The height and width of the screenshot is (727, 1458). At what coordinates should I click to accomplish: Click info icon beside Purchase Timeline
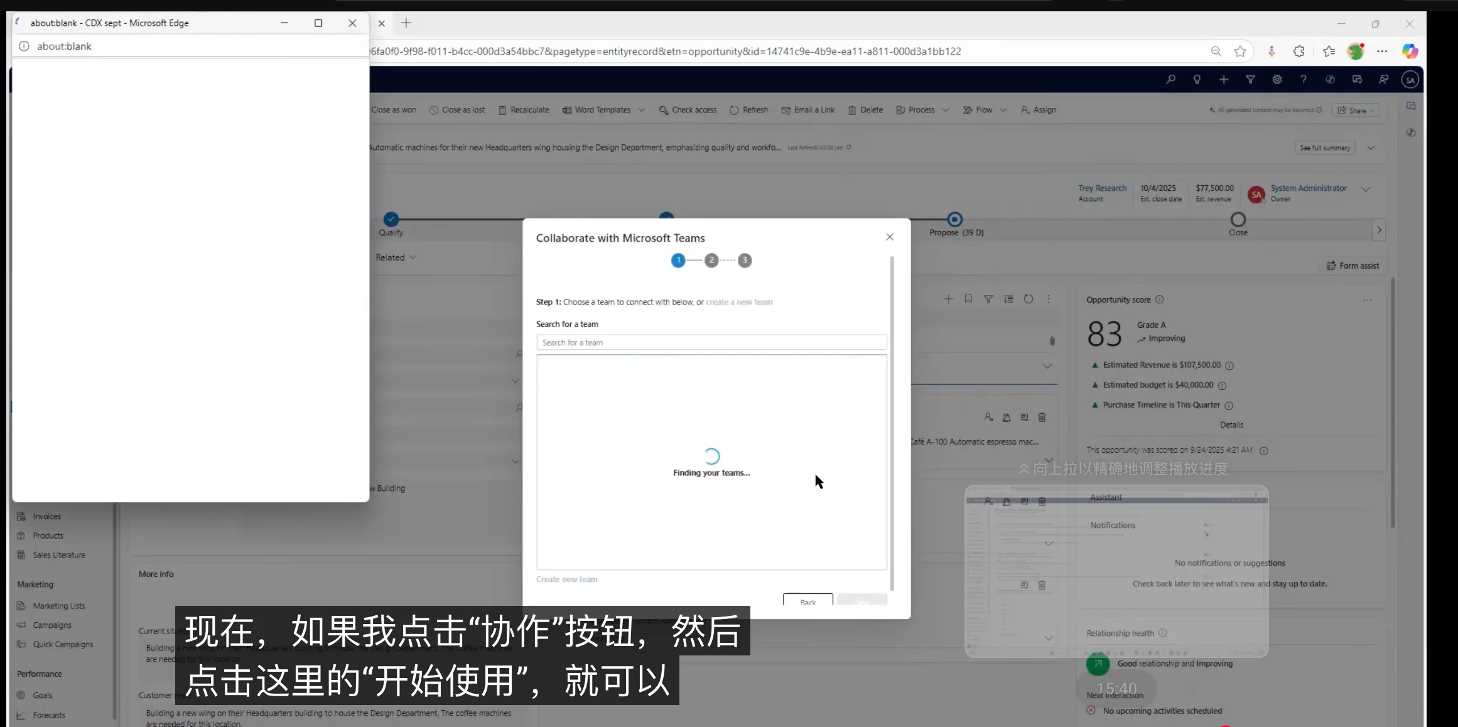click(x=1229, y=406)
